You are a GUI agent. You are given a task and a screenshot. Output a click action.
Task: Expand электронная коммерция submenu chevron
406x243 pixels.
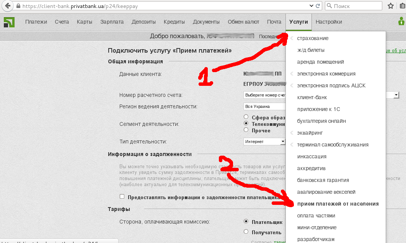coord(292,74)
